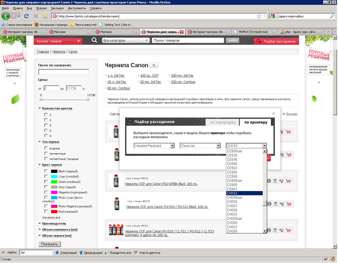The width and height of the screenshot is (338, 263).
Task: Click the Поиск товаров search field
Action: pyautogui.click(x=188, y=40)
